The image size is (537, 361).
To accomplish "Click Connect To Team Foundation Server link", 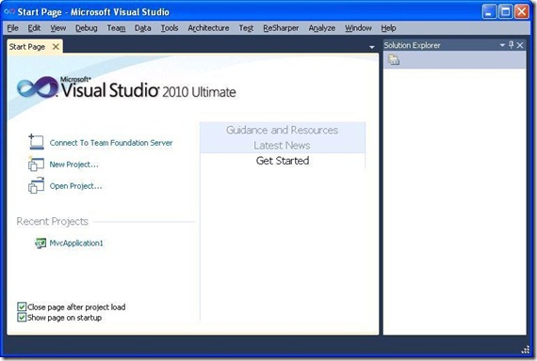I will [x=111, y=143].
